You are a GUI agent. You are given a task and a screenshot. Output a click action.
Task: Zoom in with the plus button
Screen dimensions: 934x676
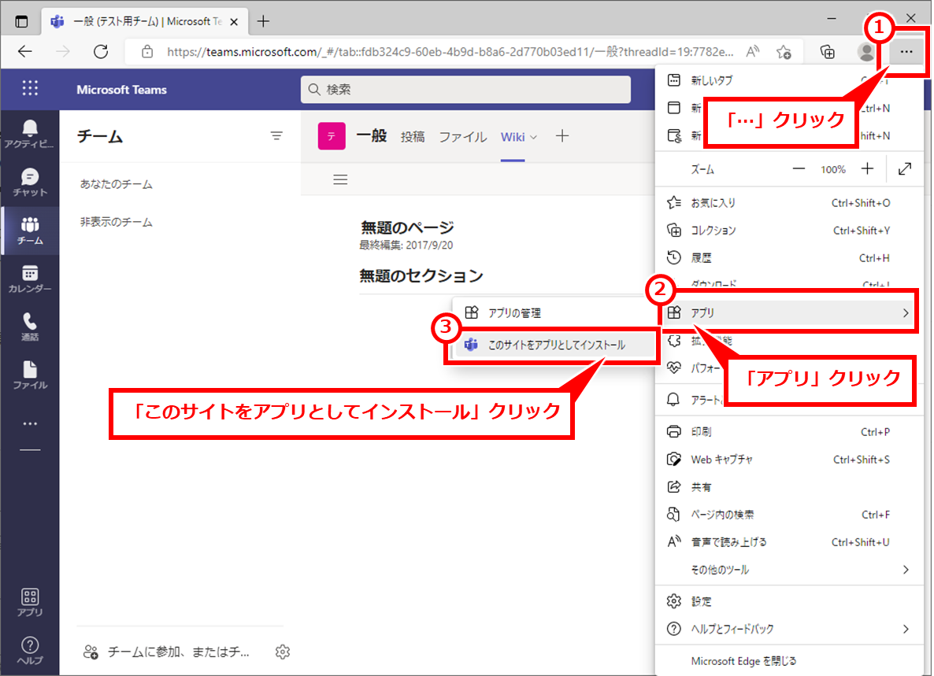pyautogui.click(x=867, y=169)
